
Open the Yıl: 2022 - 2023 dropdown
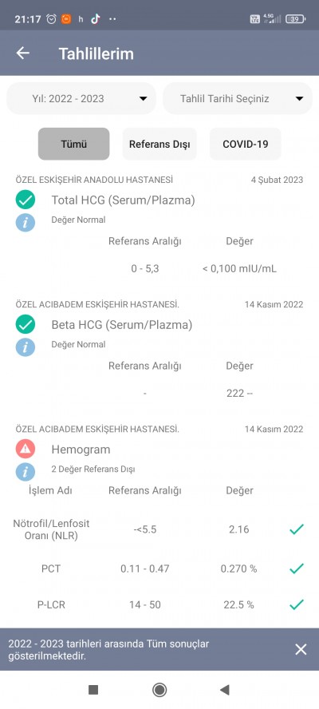pyautogui.click(x=81, y=98)
